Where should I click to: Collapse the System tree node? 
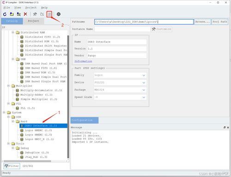[4, 112]
